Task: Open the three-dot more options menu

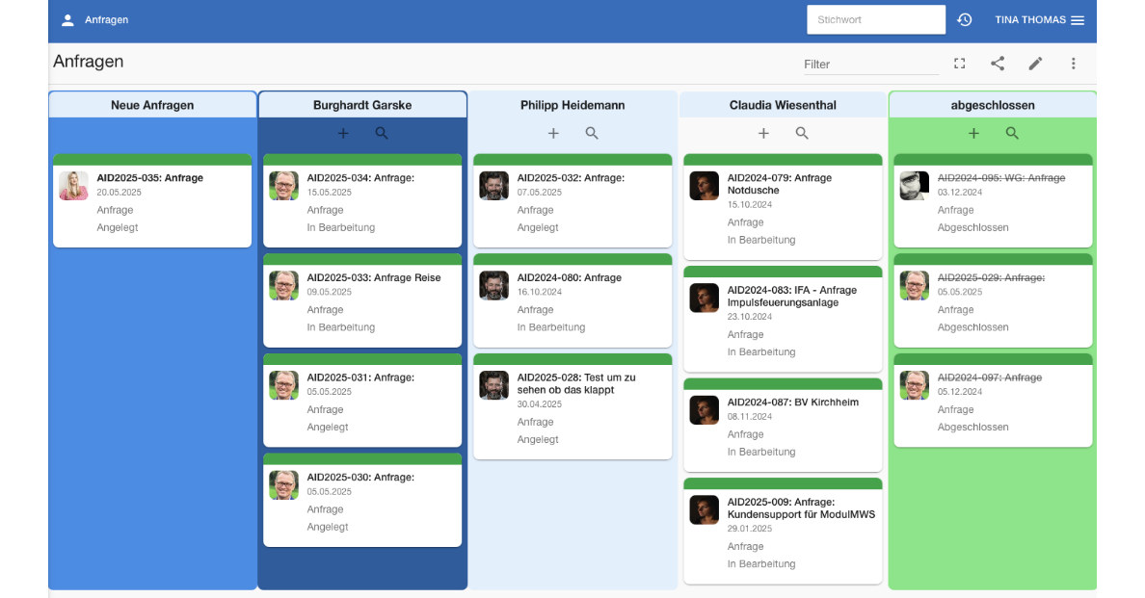Action: [1073, 64]
